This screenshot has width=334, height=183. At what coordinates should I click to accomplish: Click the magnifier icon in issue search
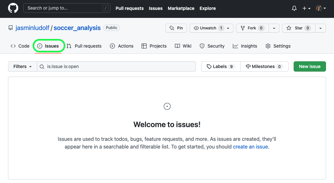[x=42, y=67]
